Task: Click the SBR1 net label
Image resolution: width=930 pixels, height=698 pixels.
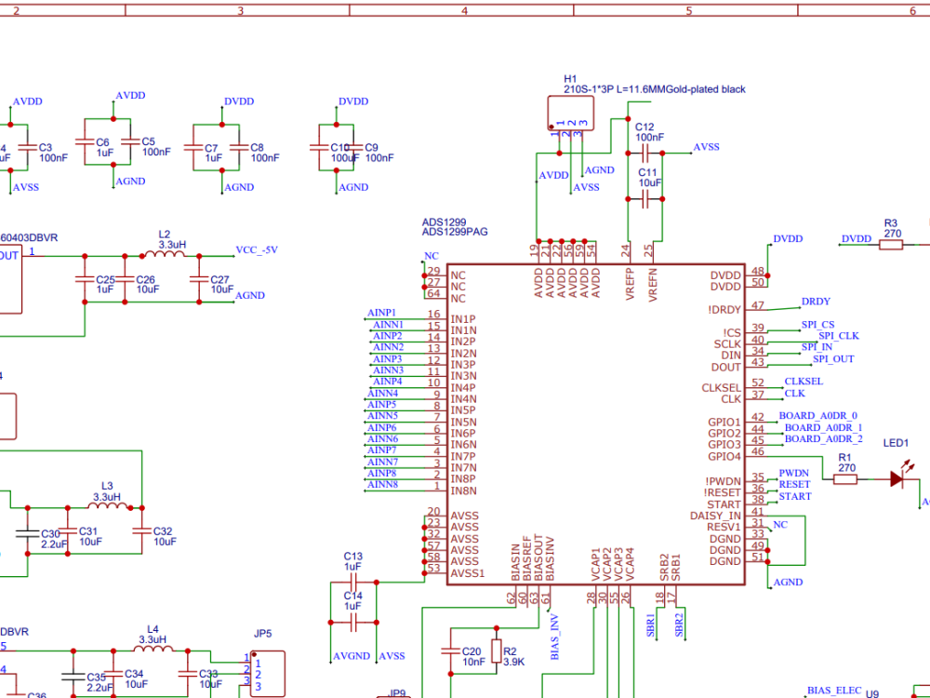Action: pyautogui.click(x=651, y=625)
